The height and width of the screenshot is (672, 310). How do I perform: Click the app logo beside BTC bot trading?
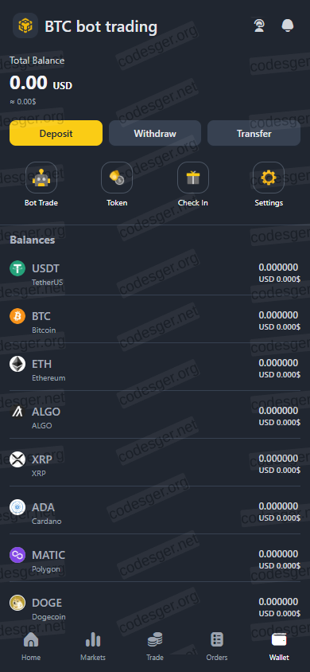(x=25, y=25)
